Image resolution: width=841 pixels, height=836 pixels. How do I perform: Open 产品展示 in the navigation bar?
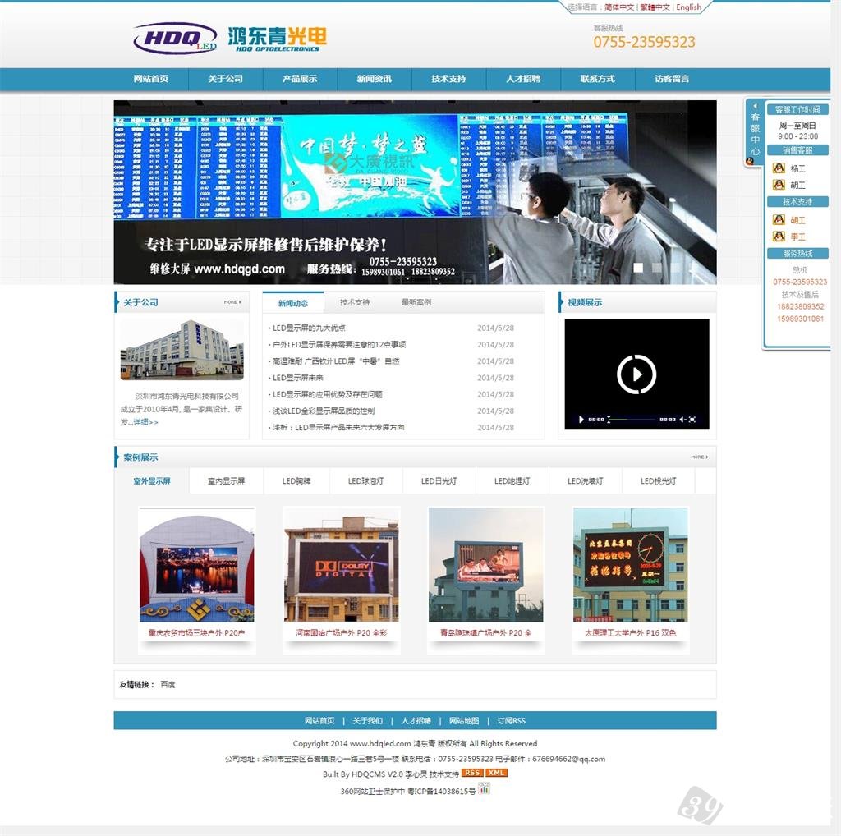click(x=300, y=79)
